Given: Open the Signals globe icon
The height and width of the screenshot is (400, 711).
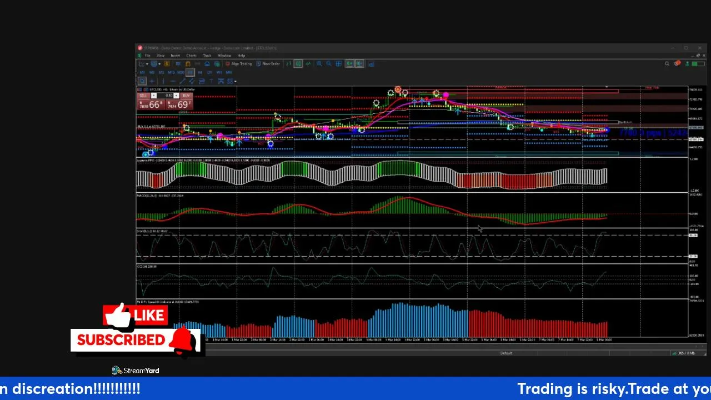Looking at the screenshot, I should pos(217,64).
